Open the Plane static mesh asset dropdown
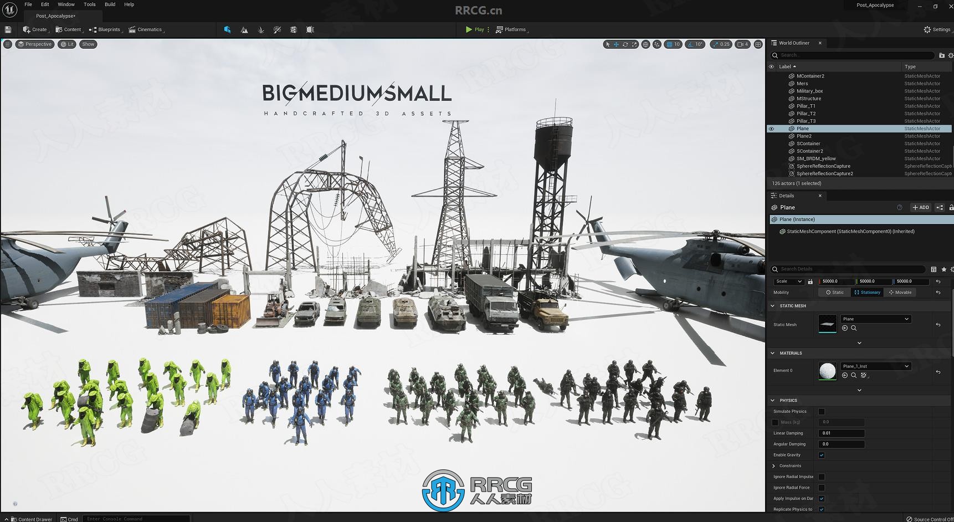This screenshot has width=954, height=522. [x=875, y=319]
